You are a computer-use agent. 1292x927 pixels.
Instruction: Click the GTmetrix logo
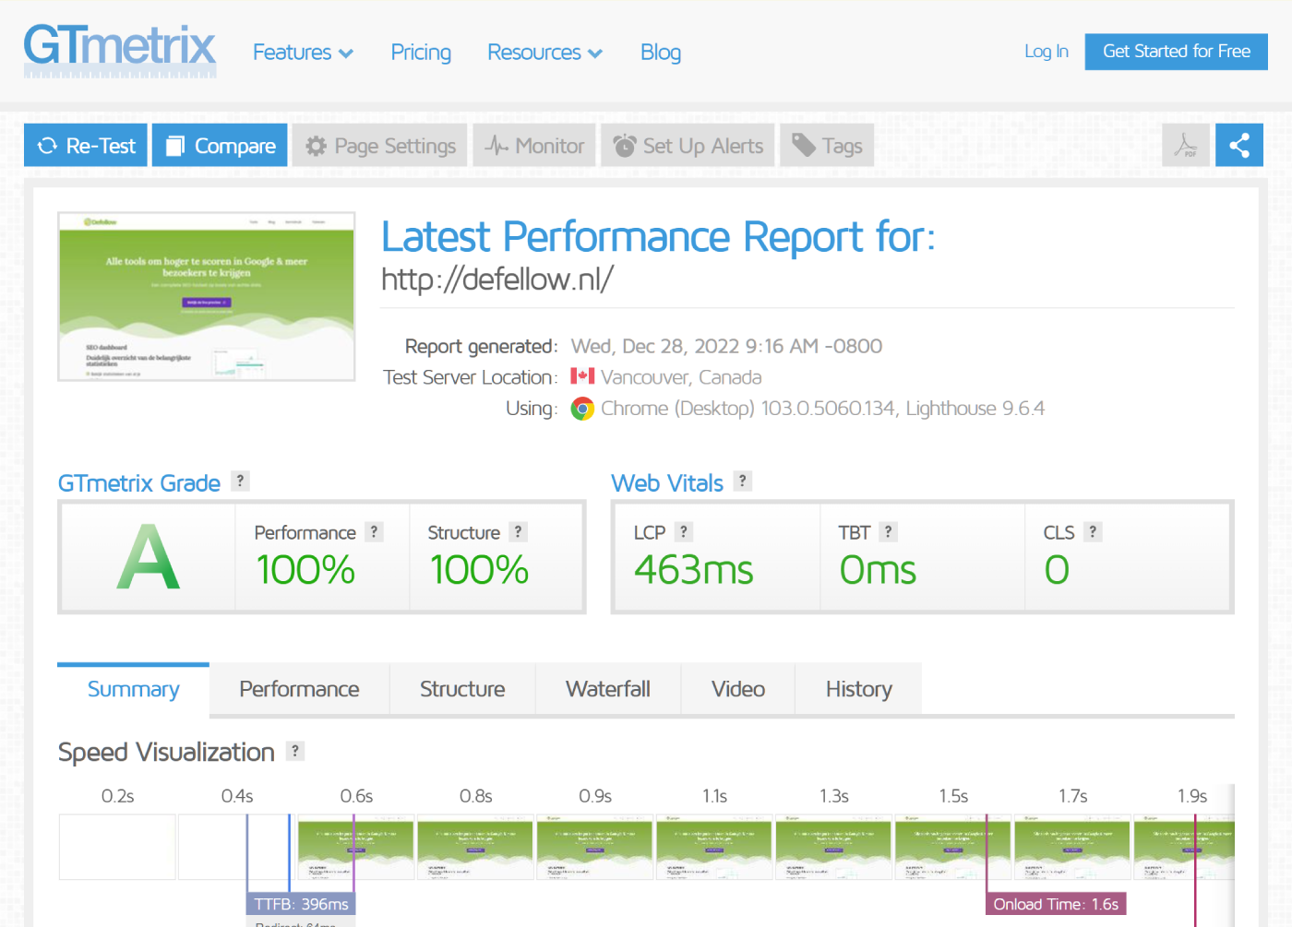[x=120, y=51]
